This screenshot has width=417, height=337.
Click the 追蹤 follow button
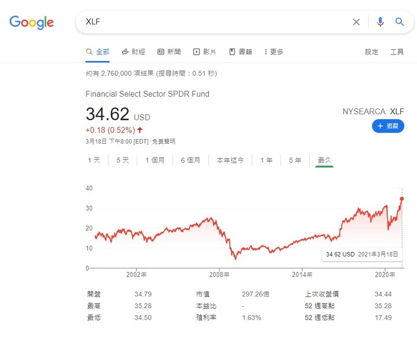(x=388, y=126)
